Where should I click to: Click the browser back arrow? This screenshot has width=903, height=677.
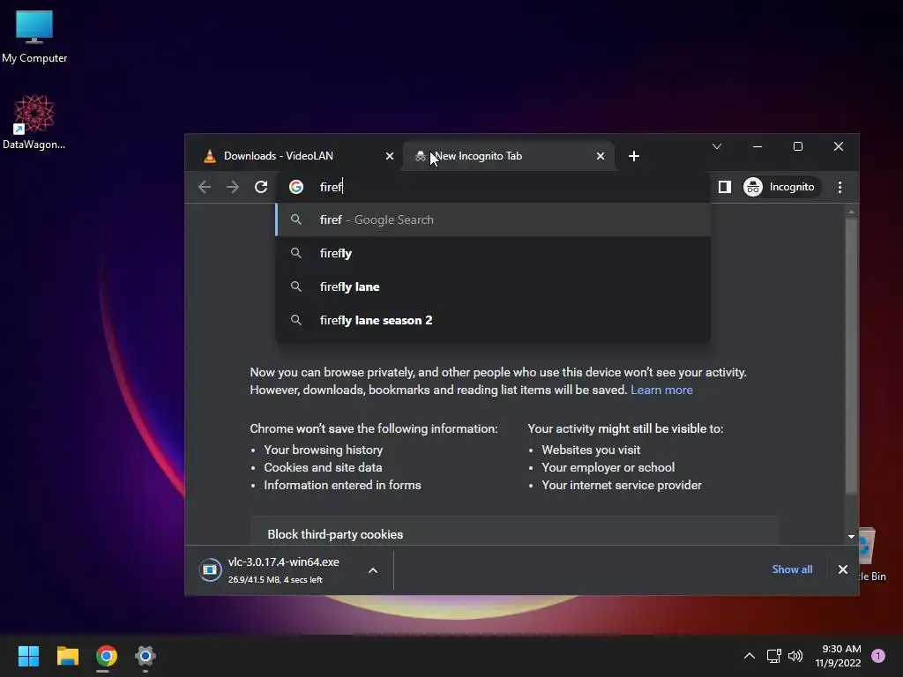point(205,187)
